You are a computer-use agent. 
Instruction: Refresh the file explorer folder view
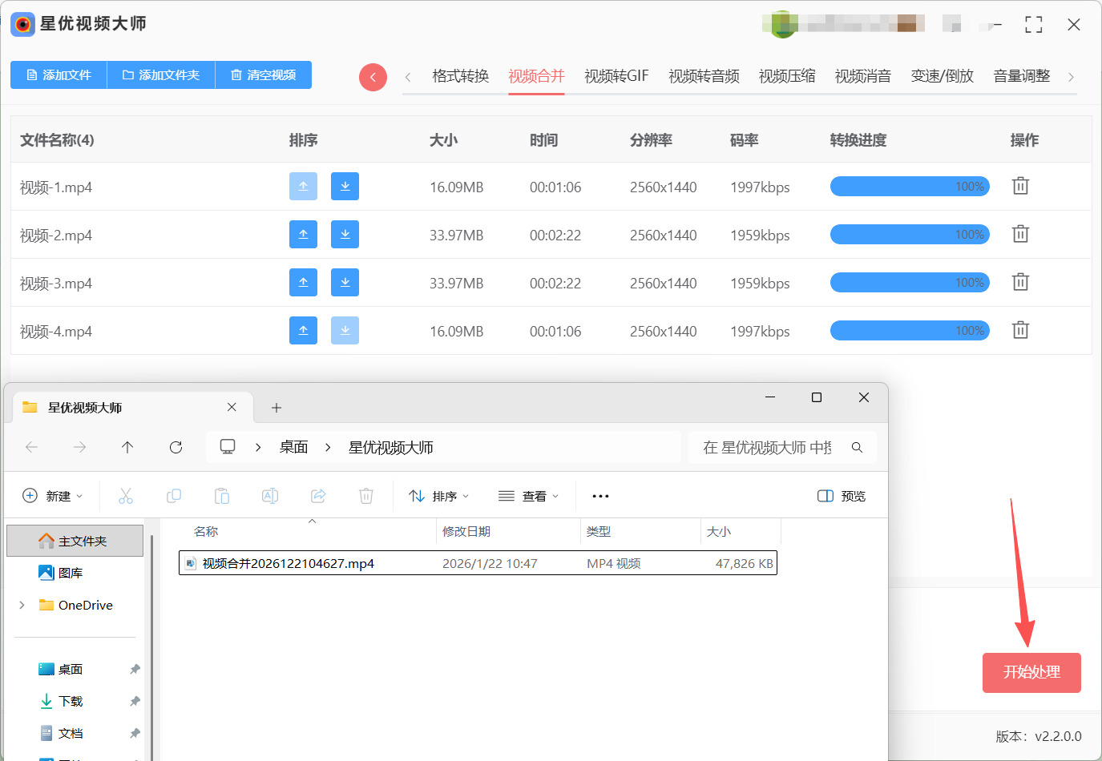pos(176,447)
